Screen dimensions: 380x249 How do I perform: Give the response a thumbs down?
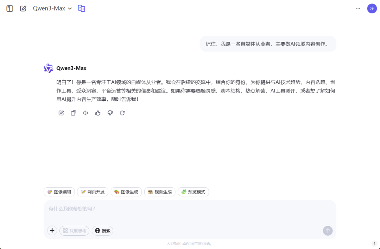pos(110,113)
